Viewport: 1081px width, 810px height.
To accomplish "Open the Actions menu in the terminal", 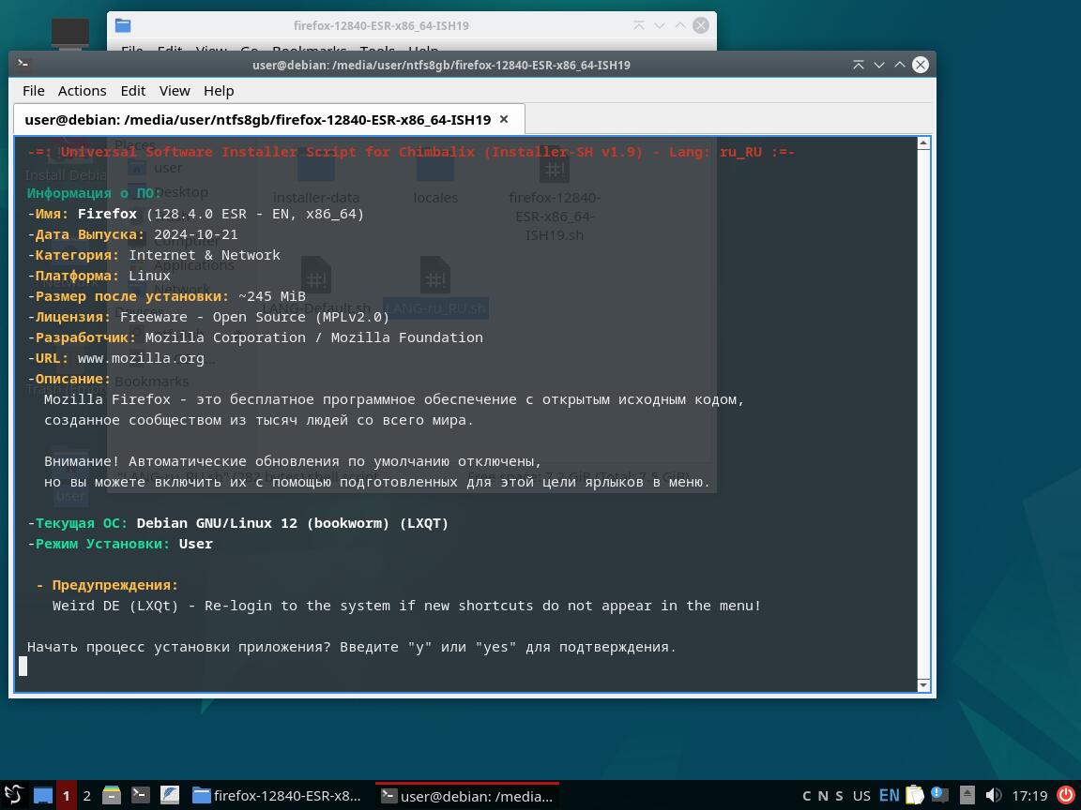I will point(82,91).
